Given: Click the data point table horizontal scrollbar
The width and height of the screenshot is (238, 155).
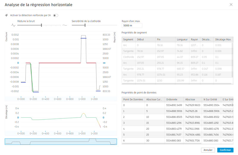Looking at the screenshot, I should [162, 143].
